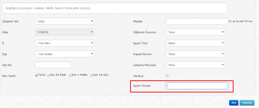Open the İşyeri Türü dropdown set to Kamu
Image resolution: width=259 pixels, height=108 pixels.
(195, 43)
